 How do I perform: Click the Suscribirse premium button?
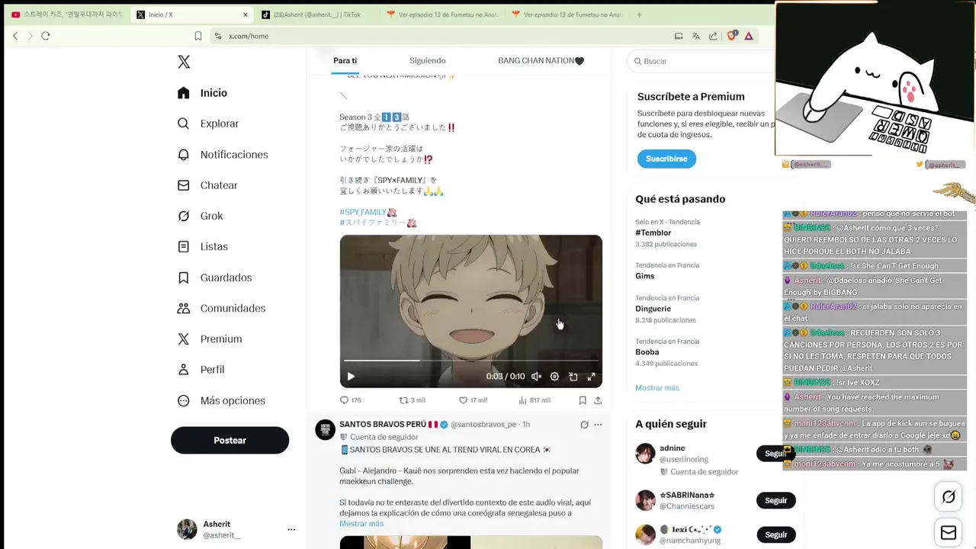click(666, 159)
